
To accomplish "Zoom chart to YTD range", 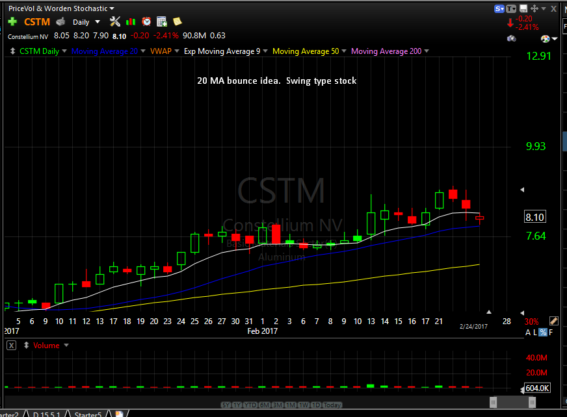I will point(250,405).
